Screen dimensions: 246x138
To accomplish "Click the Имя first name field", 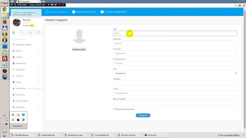I will click(x=175, y=33).
